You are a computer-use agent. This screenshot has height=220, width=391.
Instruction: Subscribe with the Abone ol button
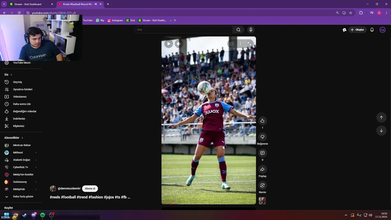pyautogui.click(x=90, y=189)
